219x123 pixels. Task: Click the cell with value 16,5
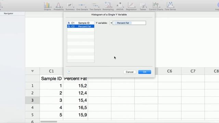[76, 108]
